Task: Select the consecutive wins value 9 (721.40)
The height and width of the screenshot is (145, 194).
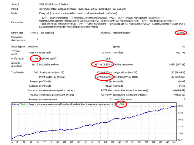Action: pos(106,90)
